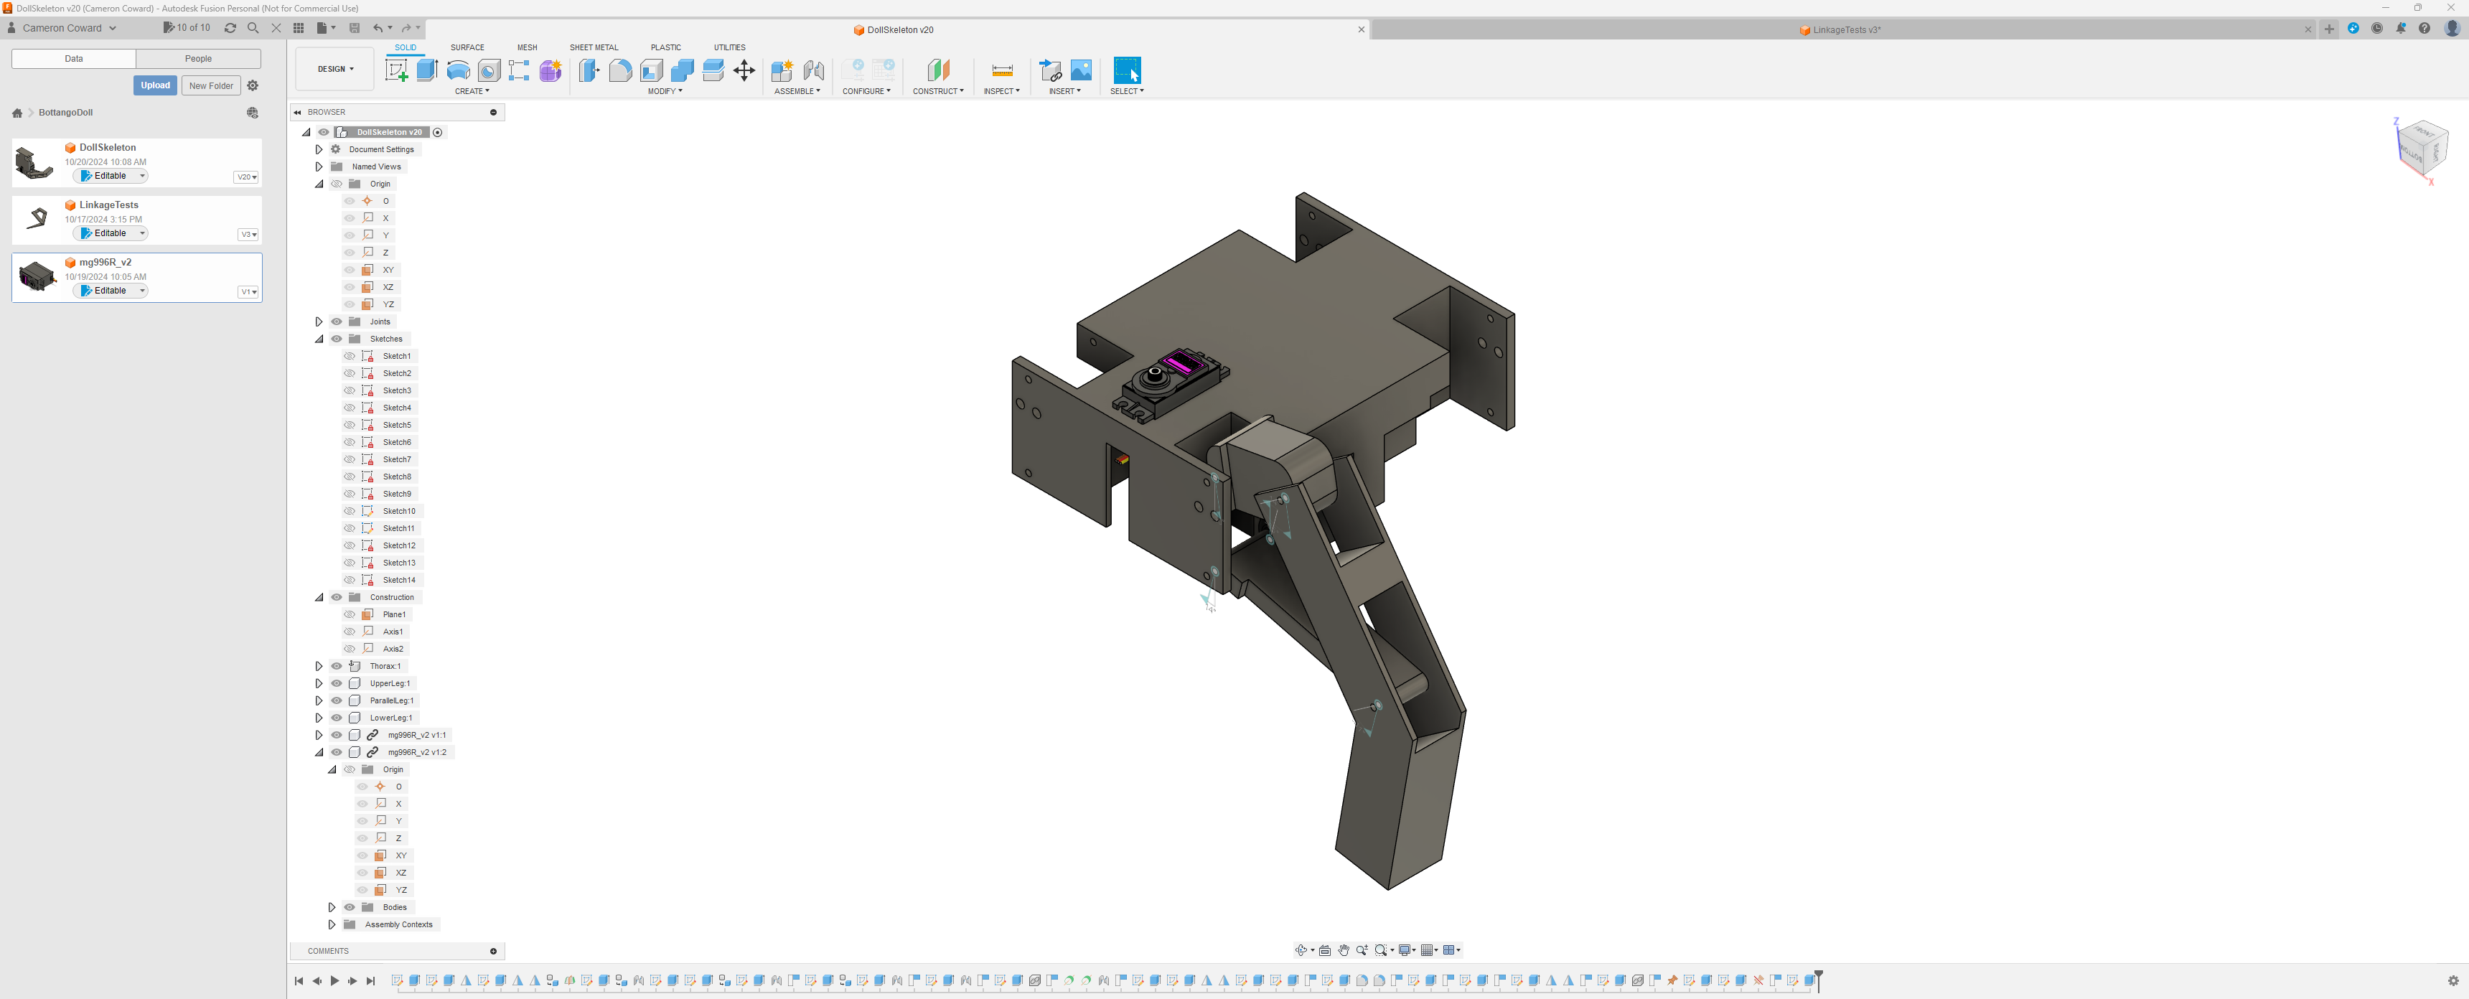The image size is (2469, 999).
Task: Drag the orbit view cube to reorient
Action: [x=2417, y=150]
